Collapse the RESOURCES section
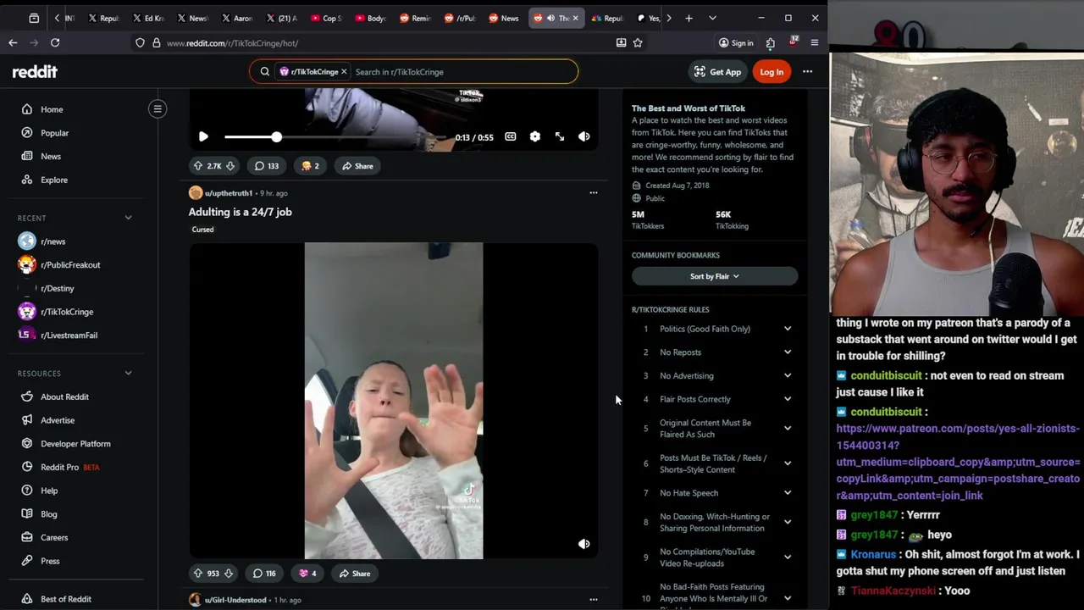Image resolution: width=1084 pixels, height=610 pixels. point(128,373)
